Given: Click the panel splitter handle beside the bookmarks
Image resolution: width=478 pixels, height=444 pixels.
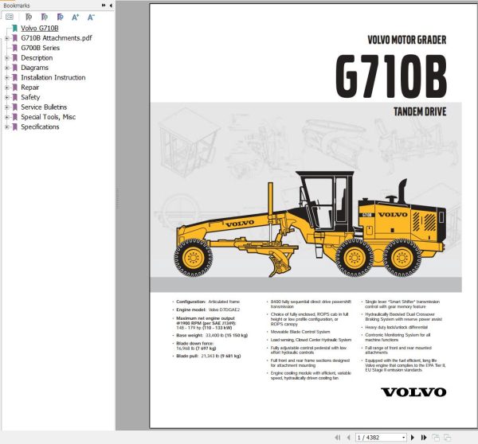Looking at the screenshot, I should [117, 199].
